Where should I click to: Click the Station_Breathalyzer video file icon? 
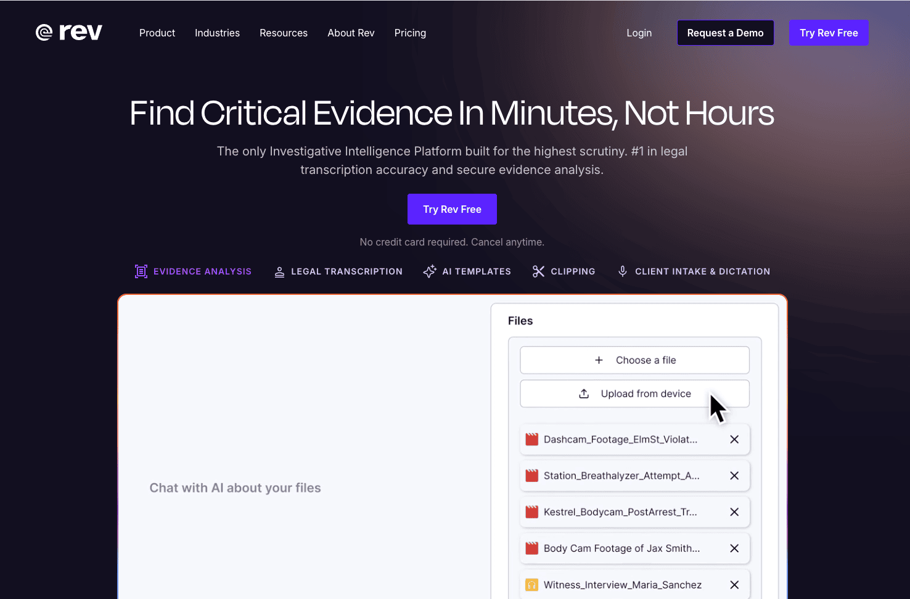pyautogui.click(x=531, y=476)
